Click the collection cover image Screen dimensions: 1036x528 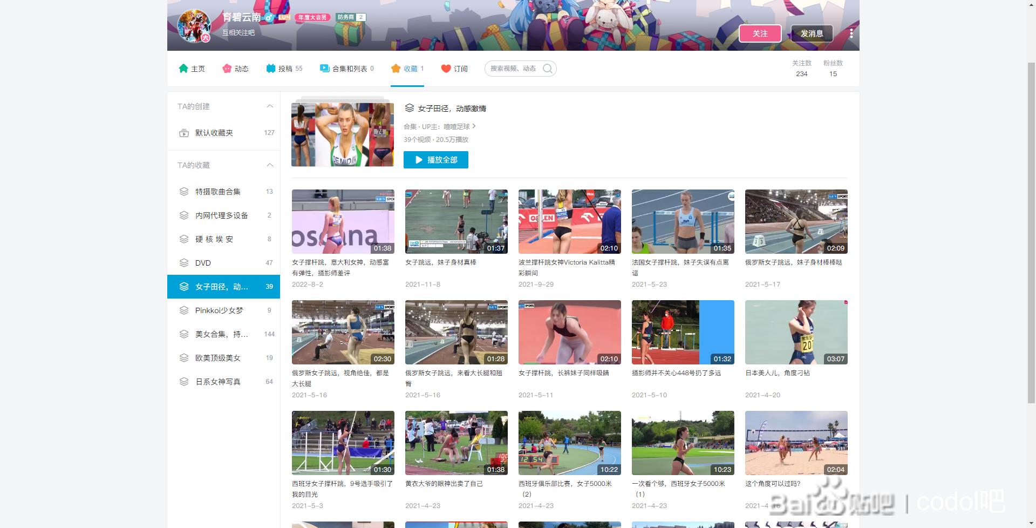(x=343, y=134)
